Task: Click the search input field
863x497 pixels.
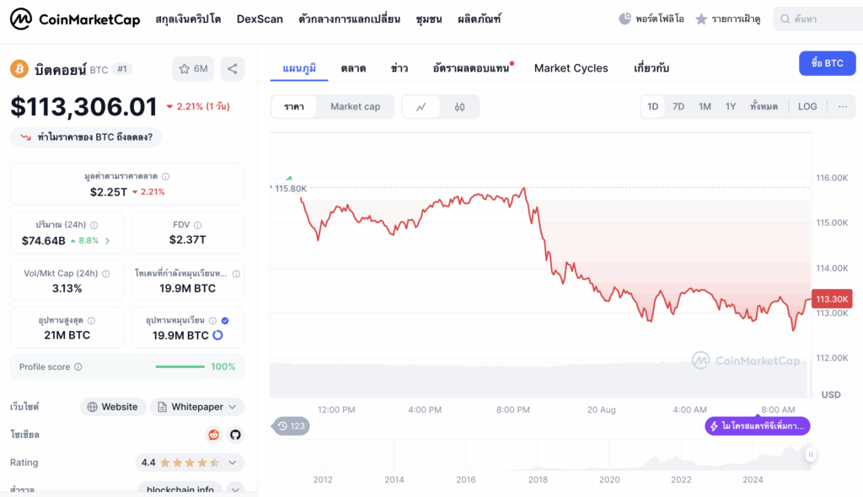Action: [x=816, y=19]
